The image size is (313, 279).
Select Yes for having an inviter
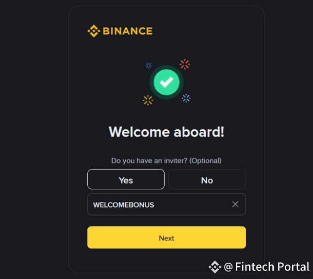point(126,180)
